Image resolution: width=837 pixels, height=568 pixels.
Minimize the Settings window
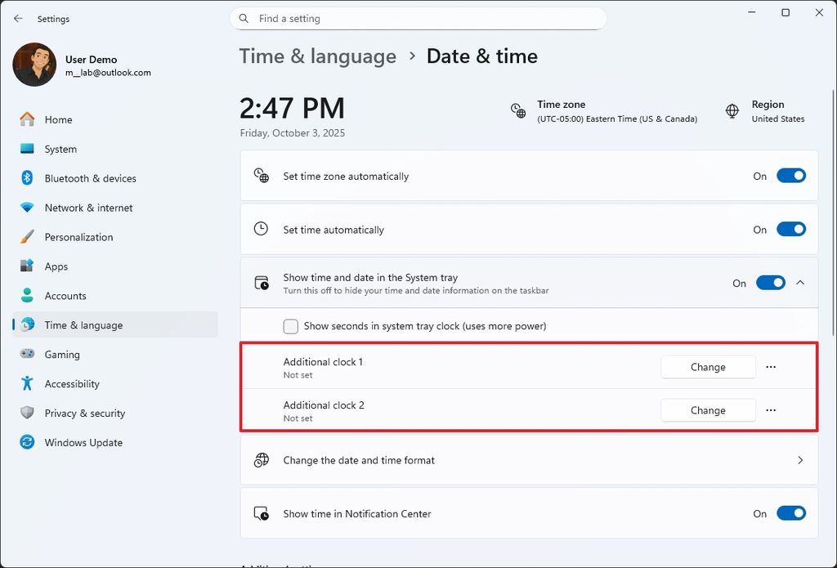click(752, 12)
